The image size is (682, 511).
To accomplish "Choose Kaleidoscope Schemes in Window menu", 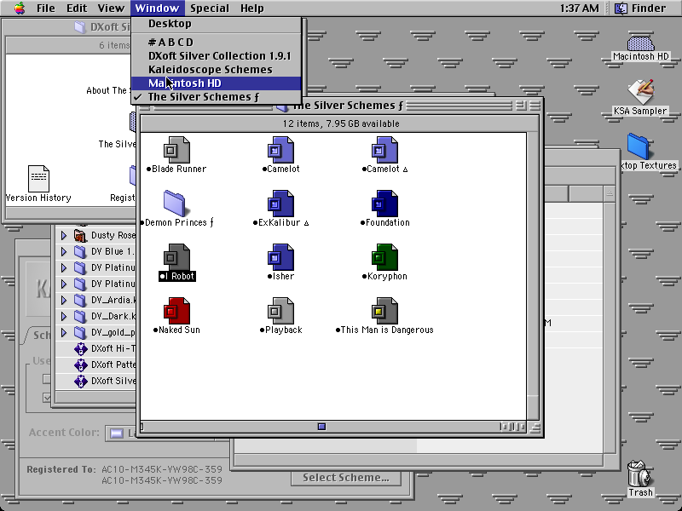I will click(x=217, y=70).
